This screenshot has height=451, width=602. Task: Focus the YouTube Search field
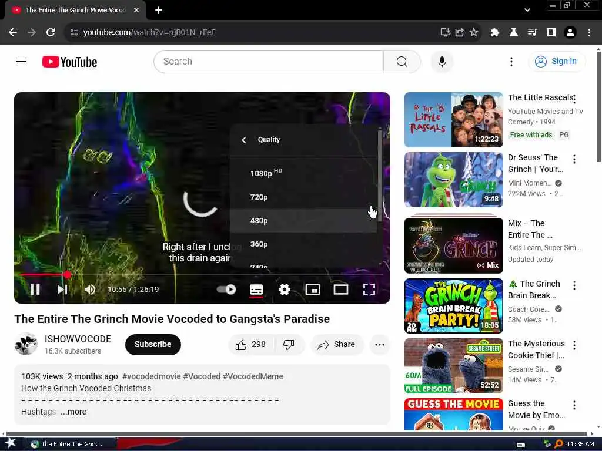269,61
